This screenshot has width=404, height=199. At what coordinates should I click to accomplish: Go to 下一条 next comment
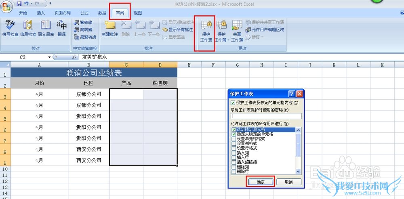pos(154,29)
